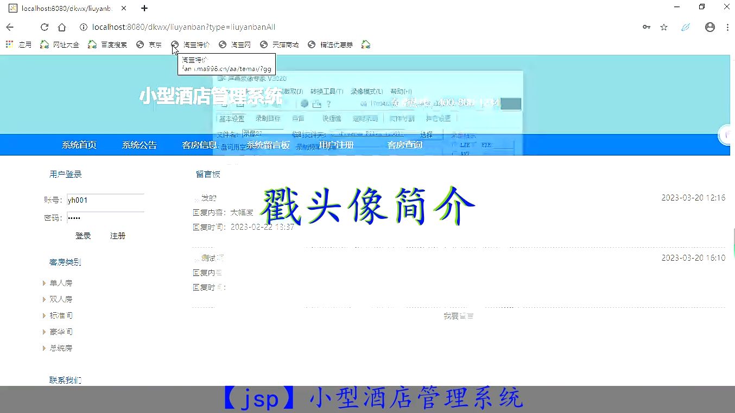Open 系统公告 in the navigation bar
This screenshot has height=413, width=735.
(140, 145)
